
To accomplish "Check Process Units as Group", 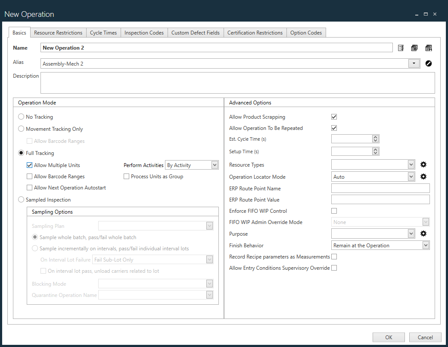I will pyautogui.click(x=126, y=177).
